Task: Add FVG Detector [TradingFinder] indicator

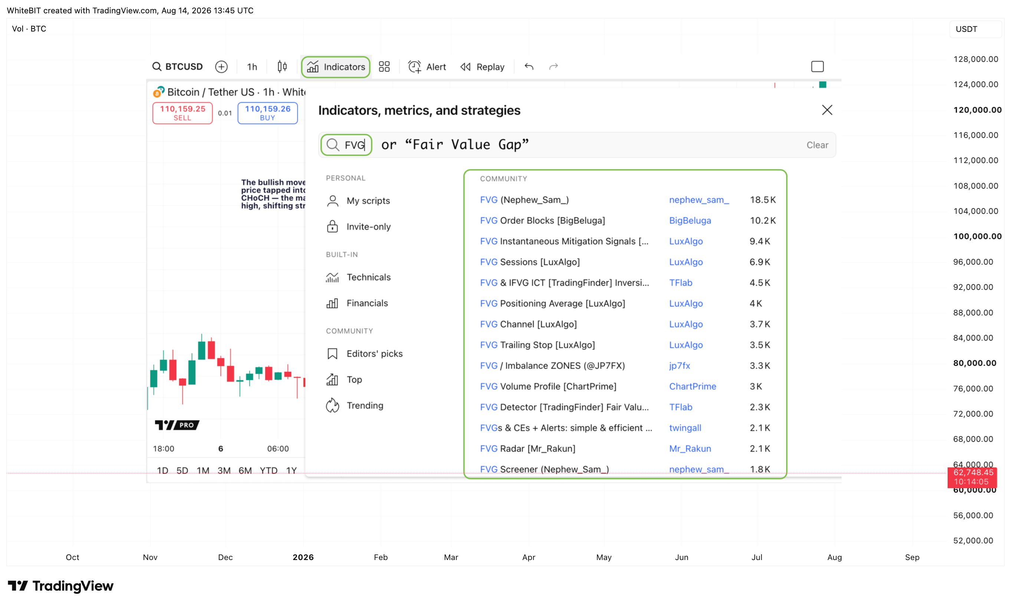Action: (x=564, y=407)
